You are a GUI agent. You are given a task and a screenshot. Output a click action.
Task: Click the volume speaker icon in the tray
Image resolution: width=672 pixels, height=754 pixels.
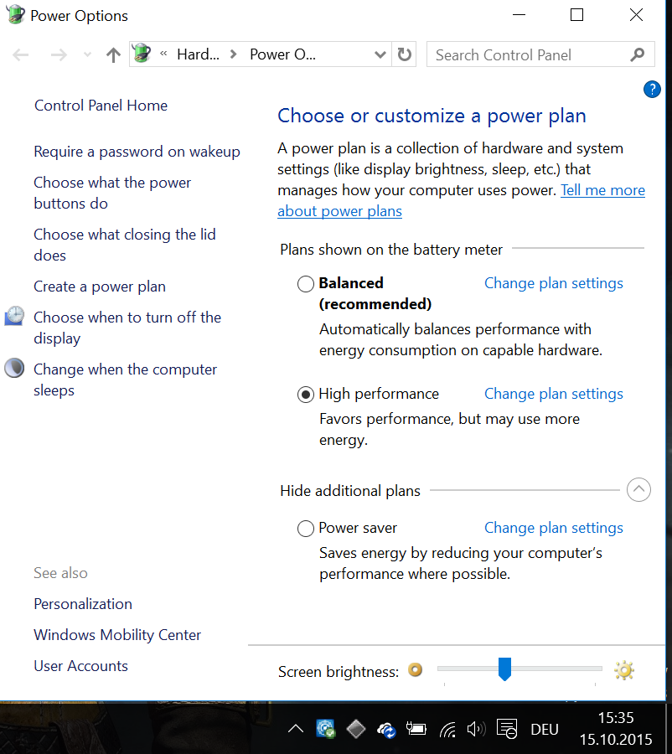(476, 729)
